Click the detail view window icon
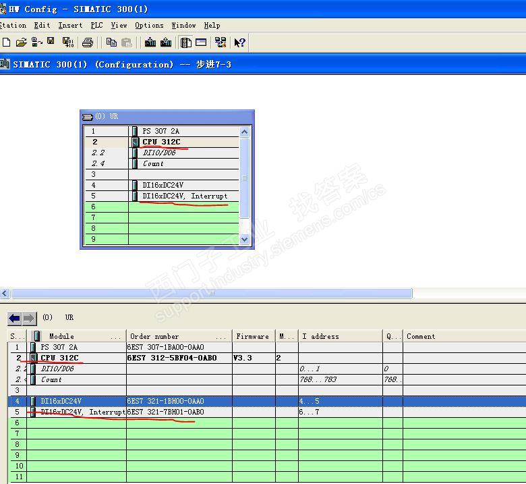 [201, 43]
